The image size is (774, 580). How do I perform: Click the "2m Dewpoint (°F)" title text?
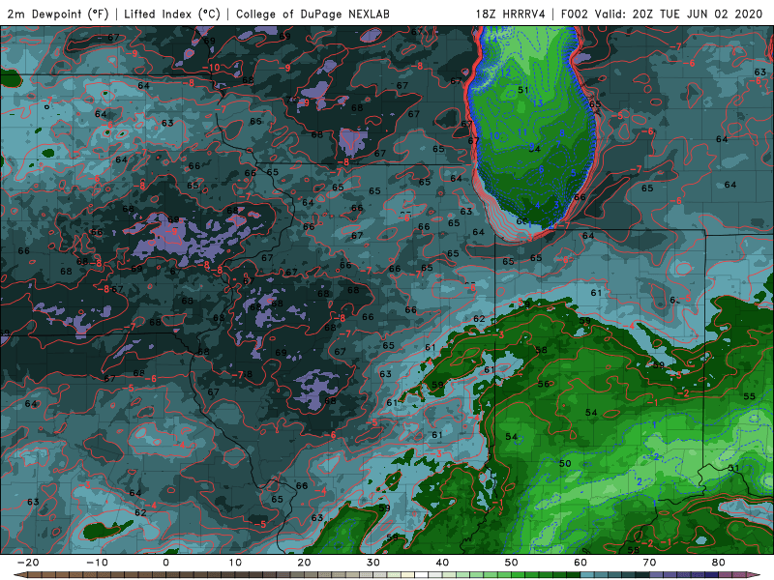[58, 14]
